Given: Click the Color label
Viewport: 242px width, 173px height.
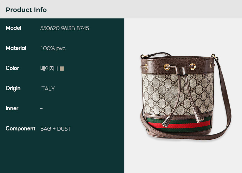Looking at the screenshot, I should (x=12, y=68).
